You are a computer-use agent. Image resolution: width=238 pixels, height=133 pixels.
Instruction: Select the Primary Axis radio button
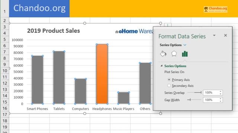click(169, 79)
